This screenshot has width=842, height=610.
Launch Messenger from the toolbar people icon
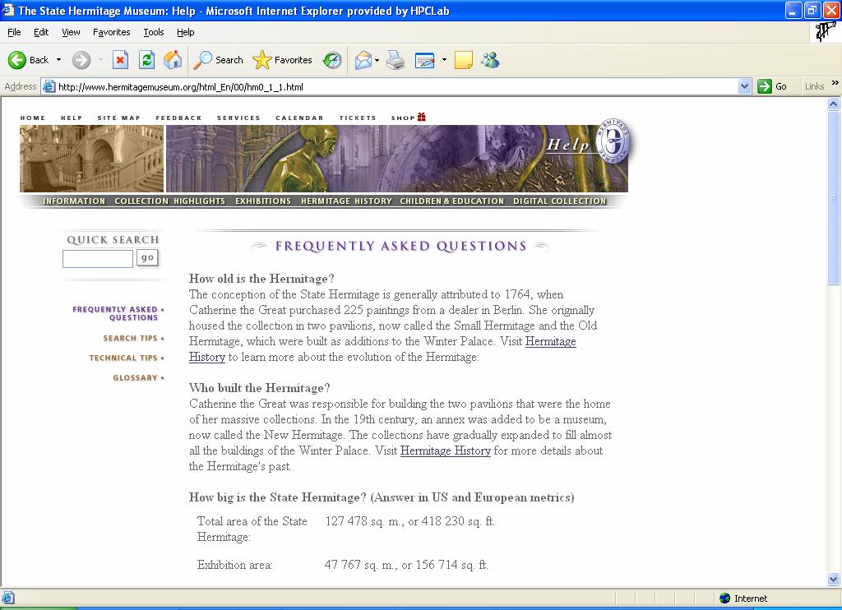click(490, 60)
